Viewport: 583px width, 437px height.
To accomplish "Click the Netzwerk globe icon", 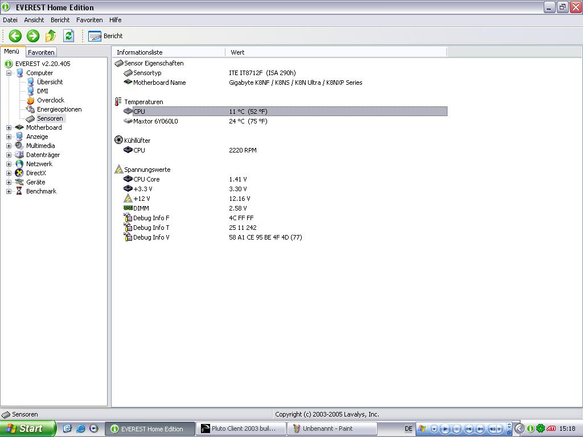I will pyautogui.click(x=19, y=164).
